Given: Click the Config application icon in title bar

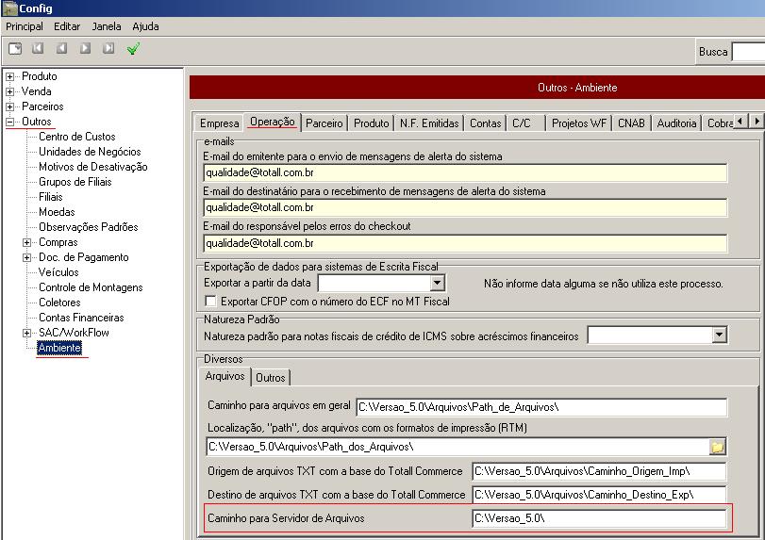Looking at the screenshot, I should point(9,8).
